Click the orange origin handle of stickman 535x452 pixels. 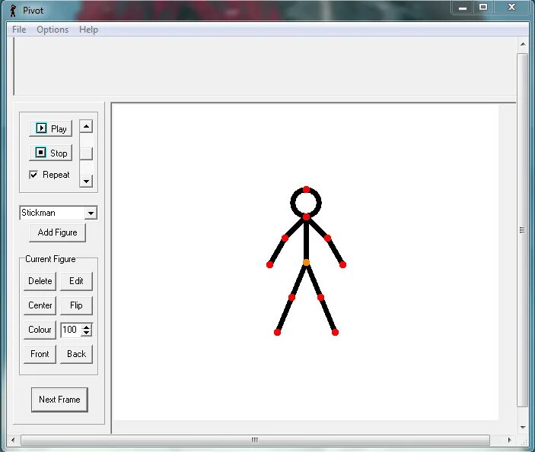pos(306,263)
